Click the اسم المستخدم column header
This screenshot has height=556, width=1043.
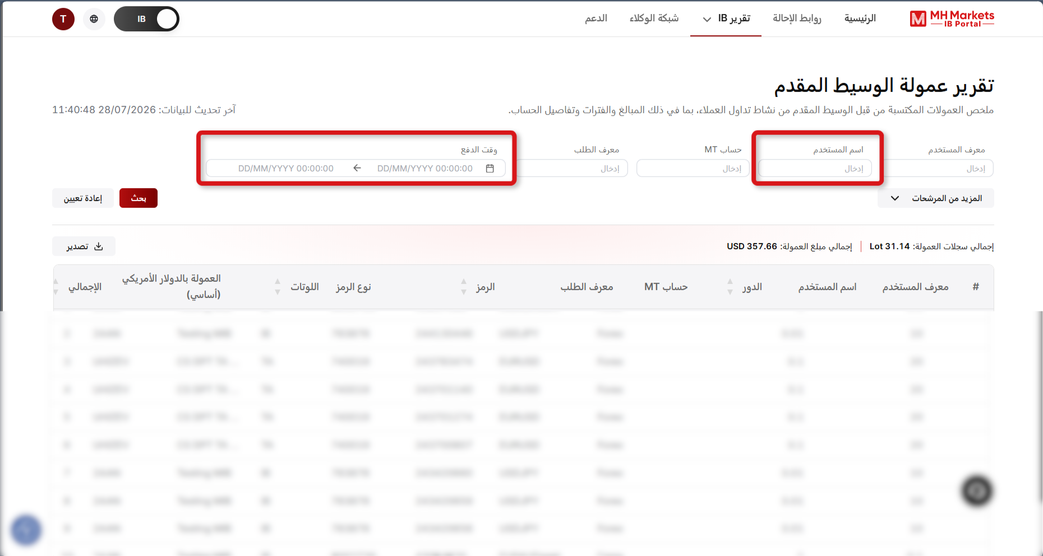(x=827, y=287)
